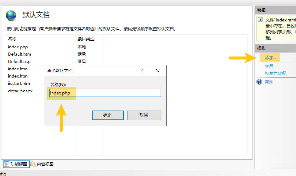Sort by the 条目类型 column header
This screenshot has width=296, height=176.
click(86, 39)
